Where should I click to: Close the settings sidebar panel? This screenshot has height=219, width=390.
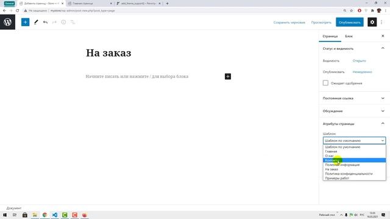click(x=383, y=36)
